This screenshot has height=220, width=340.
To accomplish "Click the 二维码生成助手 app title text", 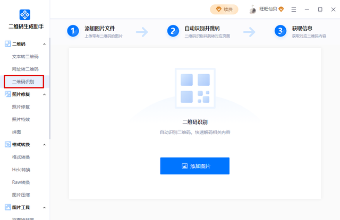I will click(x=26, y=27).
